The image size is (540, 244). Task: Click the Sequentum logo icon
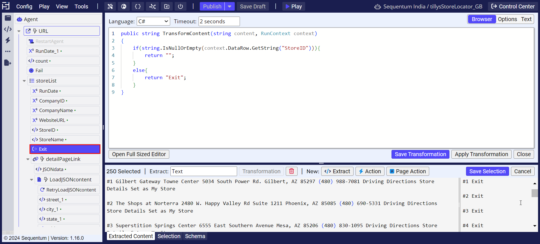click(x=6, y=6)
